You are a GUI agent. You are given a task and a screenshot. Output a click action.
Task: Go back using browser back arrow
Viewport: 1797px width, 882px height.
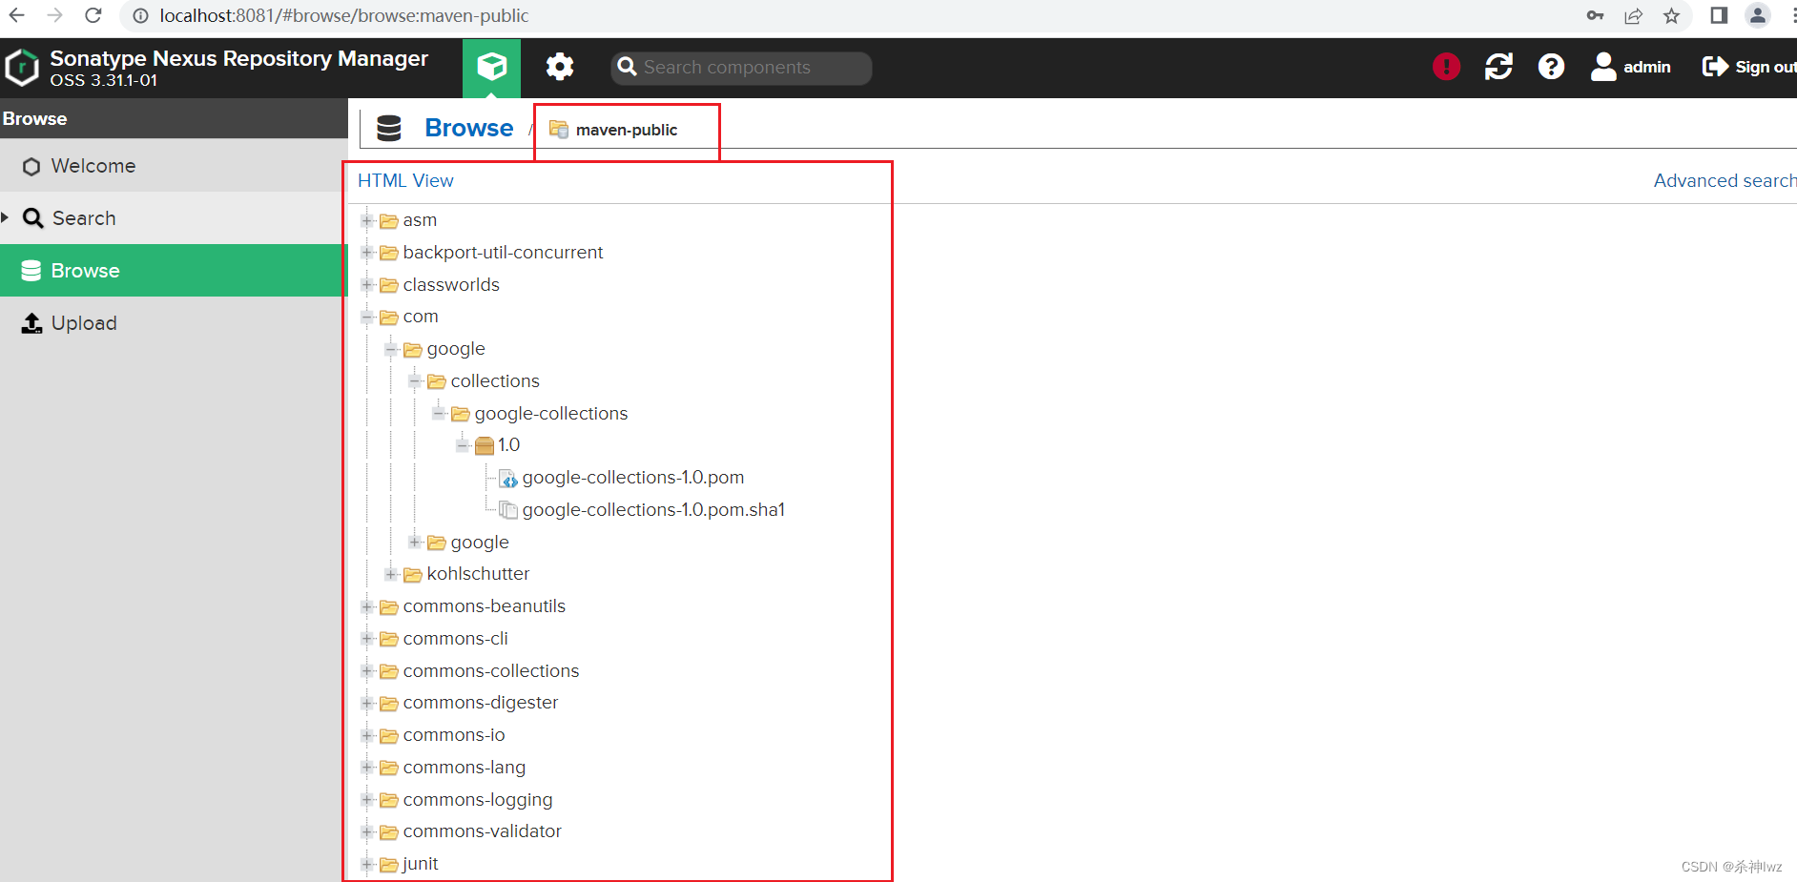(x=17, y=15)
